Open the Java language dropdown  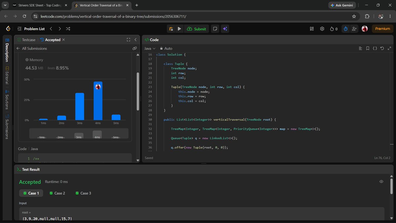150,48
